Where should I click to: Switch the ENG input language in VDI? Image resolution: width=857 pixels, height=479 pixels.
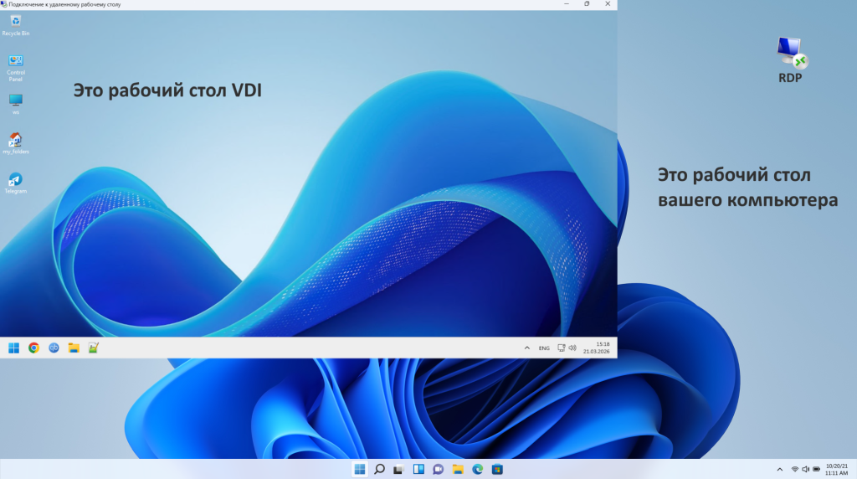pos(544,348)
